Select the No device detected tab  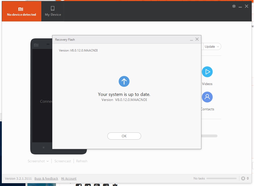[22, 11]
